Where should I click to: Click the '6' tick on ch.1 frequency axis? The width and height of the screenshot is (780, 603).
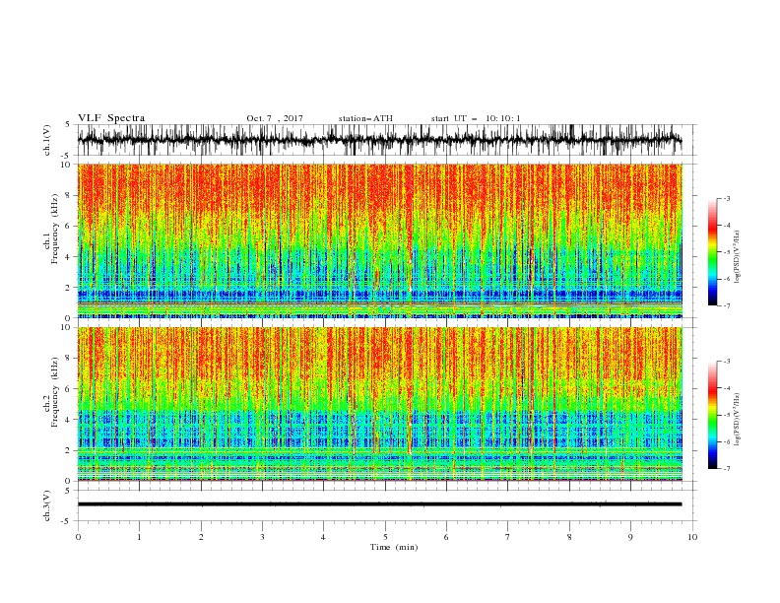[x=69, y=226]
